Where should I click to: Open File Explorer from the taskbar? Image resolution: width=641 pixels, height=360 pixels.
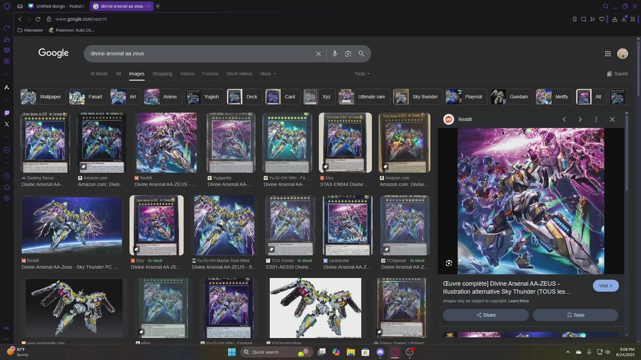(x=351, y=352)
